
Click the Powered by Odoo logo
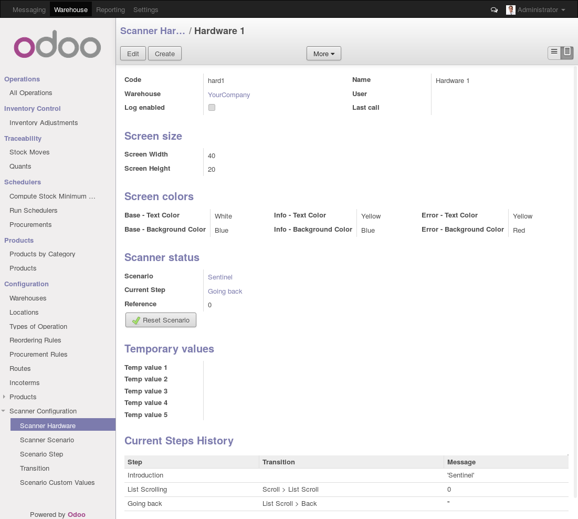point(77,514)
